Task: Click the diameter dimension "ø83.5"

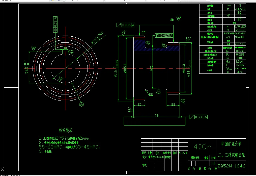Action: pyautogui.click(x=184, y=68)
